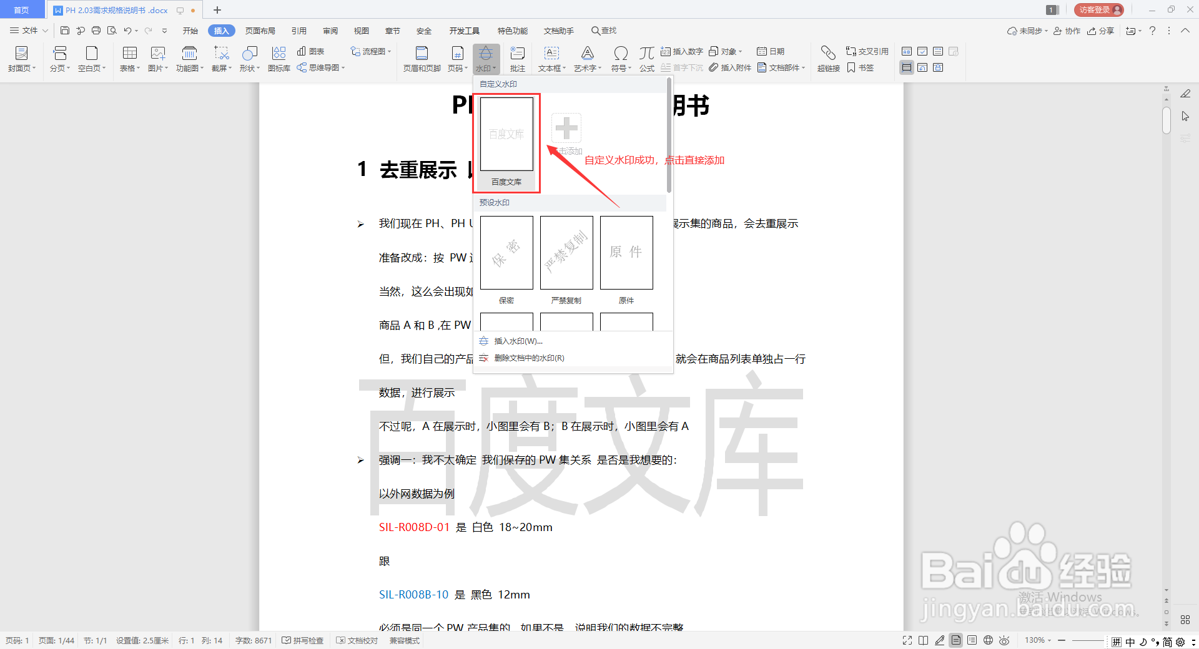
Task: Switch to the 审阅 ribbon tab
Action: pos(330,30)
